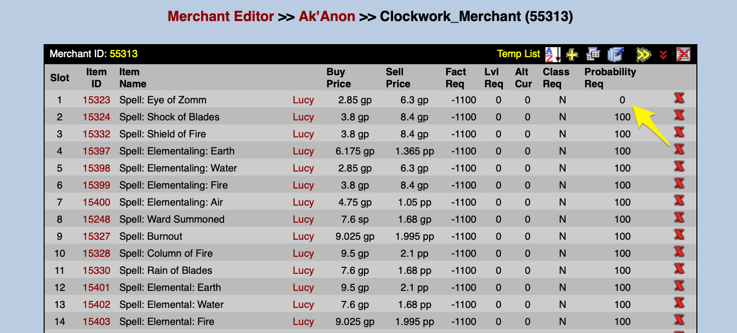Viewport: 737px width, 333px height.
Task: Expand the list using the red double chevron
Action: pyautogui.click(x=664, y=55)
